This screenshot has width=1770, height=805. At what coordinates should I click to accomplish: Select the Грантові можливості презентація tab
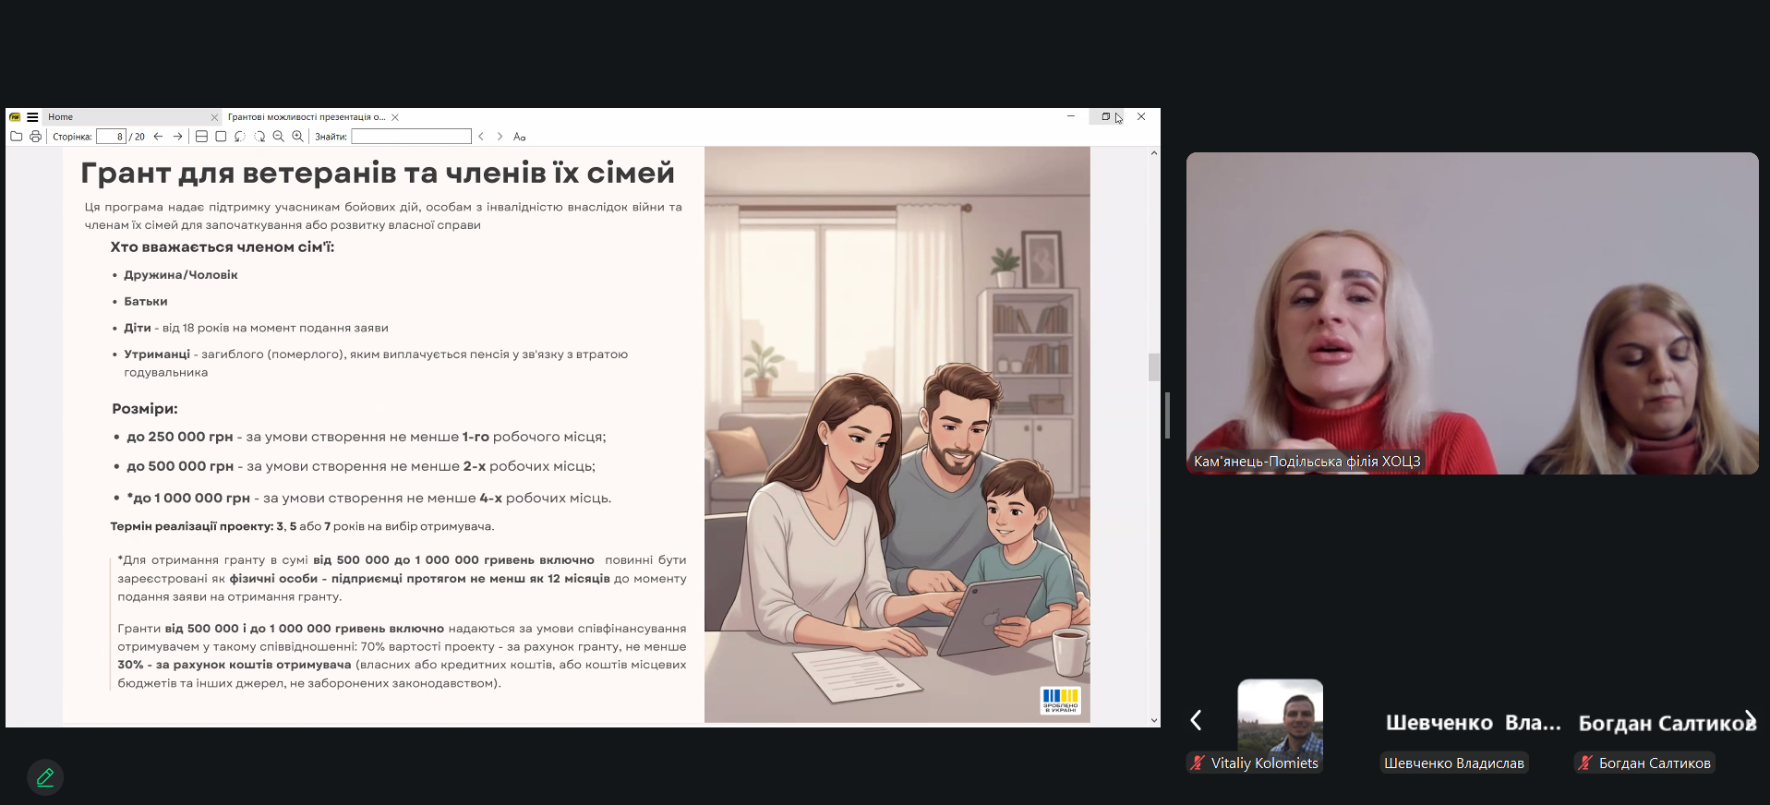tap(307, 117)
